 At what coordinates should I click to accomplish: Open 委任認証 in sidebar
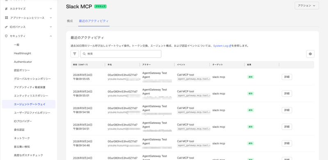(19, 130)
